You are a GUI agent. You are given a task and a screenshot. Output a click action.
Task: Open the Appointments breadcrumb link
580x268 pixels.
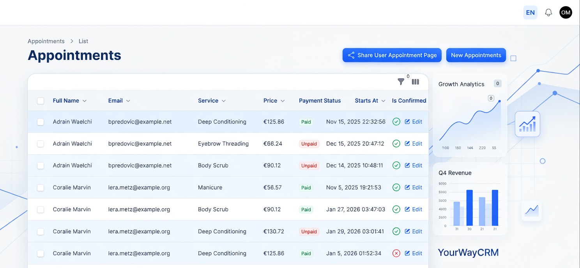pyautogui.click(x=46, y=41)
